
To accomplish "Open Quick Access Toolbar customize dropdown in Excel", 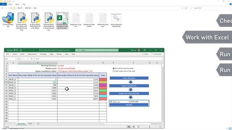I will pos(34,50).
